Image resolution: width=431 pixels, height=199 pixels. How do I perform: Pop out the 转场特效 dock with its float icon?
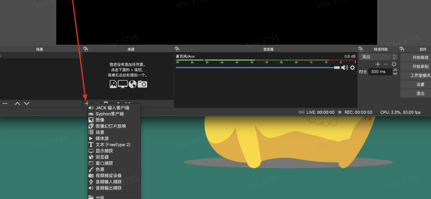(x=361, y=49)
